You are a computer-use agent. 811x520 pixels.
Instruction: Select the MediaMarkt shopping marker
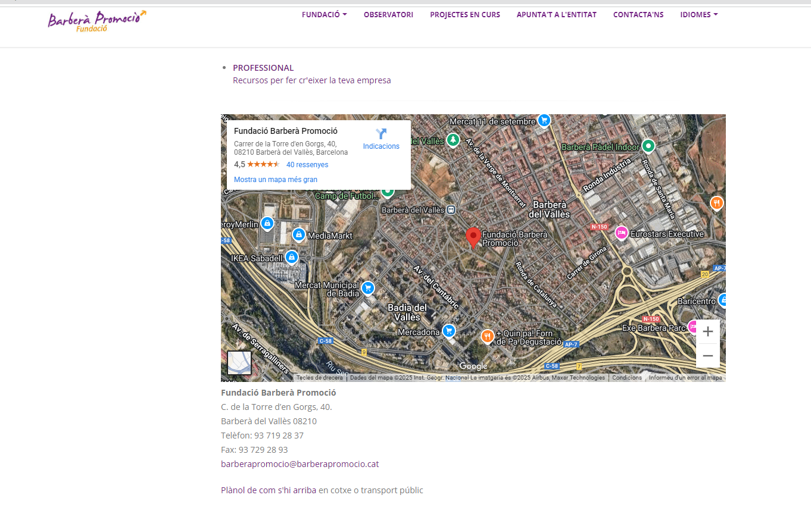[x=299, y=235]
